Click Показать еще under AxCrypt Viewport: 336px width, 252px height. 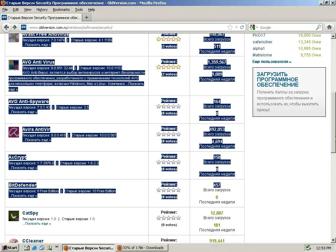coord(23,168)
